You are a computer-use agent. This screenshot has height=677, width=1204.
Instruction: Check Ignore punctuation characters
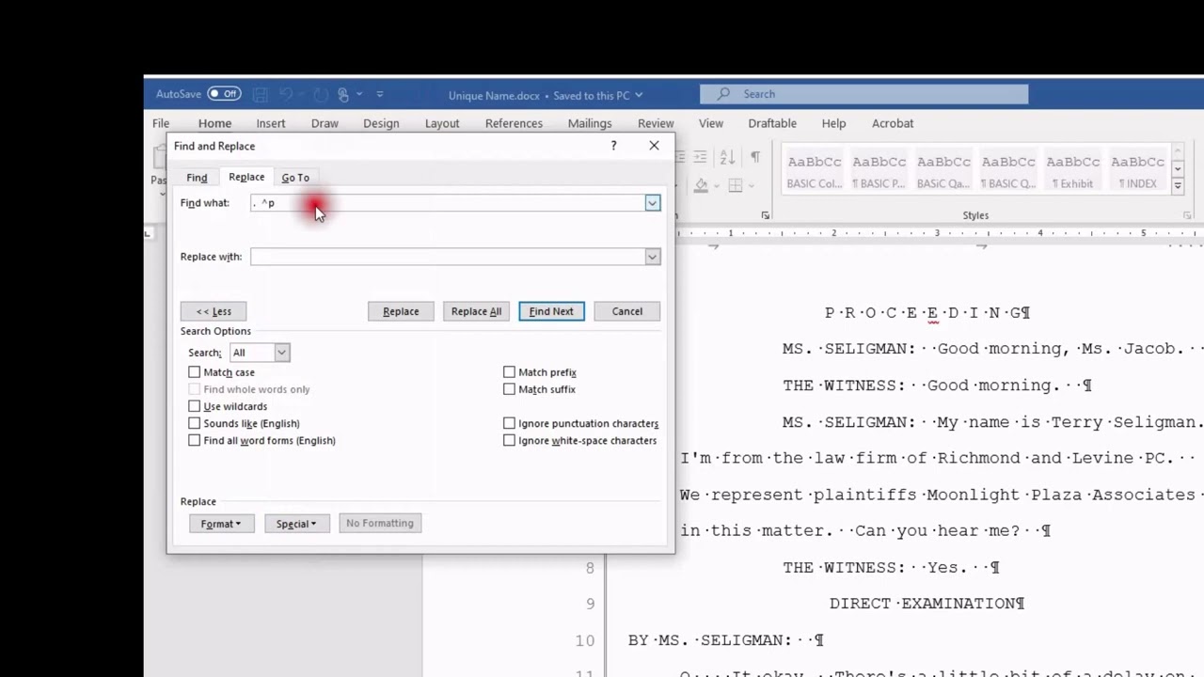coord(509,423)
